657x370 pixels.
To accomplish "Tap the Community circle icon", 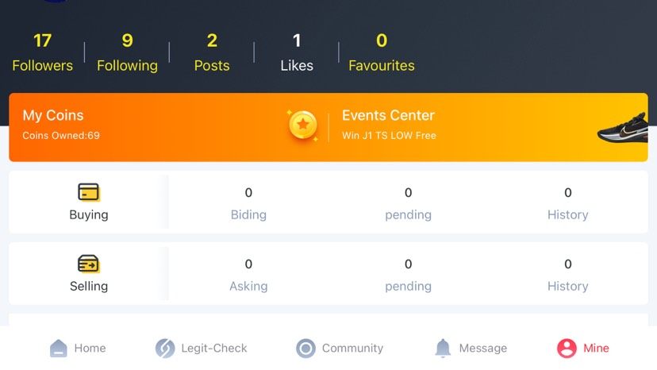I will click(305, 348).
